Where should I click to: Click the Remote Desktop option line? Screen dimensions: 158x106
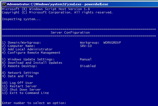click(20, 66)
